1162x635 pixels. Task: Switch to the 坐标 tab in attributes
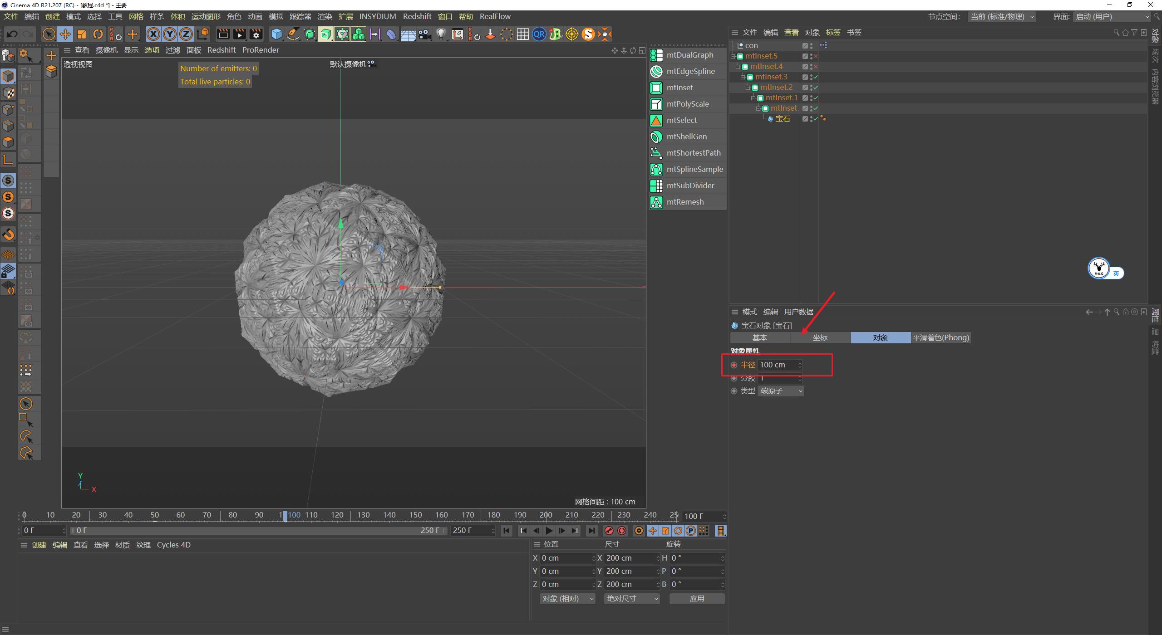820,337
